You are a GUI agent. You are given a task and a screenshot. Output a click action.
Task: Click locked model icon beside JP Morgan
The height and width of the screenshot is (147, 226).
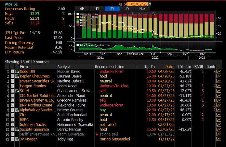tap(17, 139)
